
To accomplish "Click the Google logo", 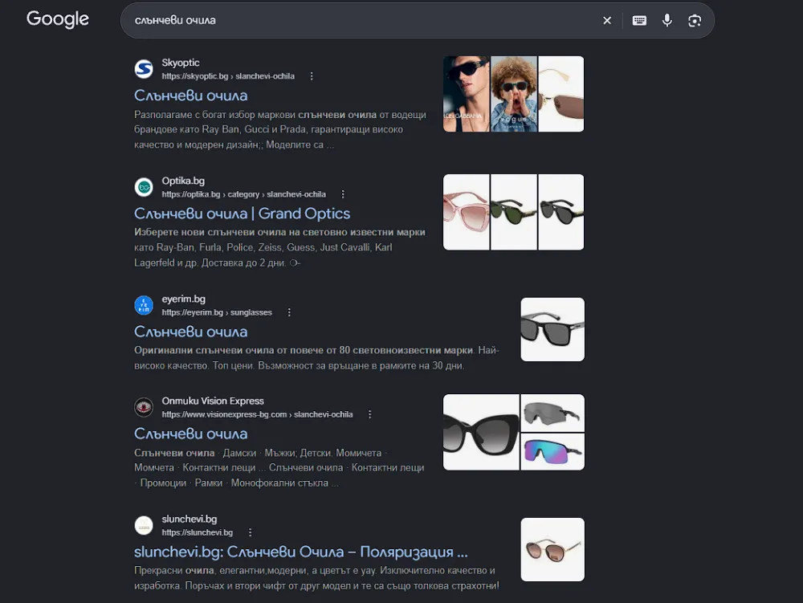I will coord(57,19).
